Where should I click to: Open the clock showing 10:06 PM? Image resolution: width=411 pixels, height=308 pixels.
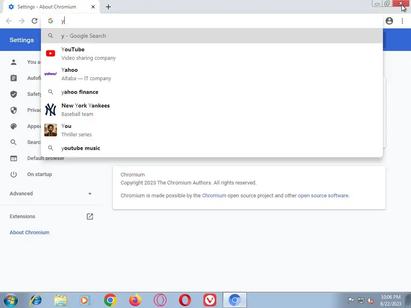tap(391, 300)
